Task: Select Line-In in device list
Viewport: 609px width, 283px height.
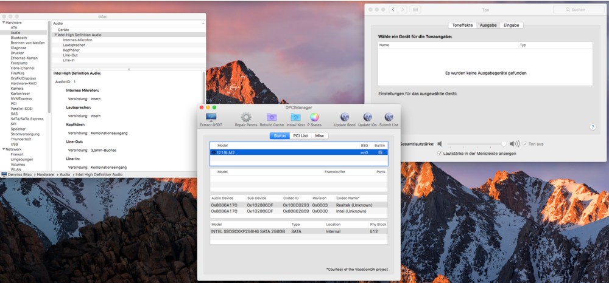Action: (x=69, y=60)
